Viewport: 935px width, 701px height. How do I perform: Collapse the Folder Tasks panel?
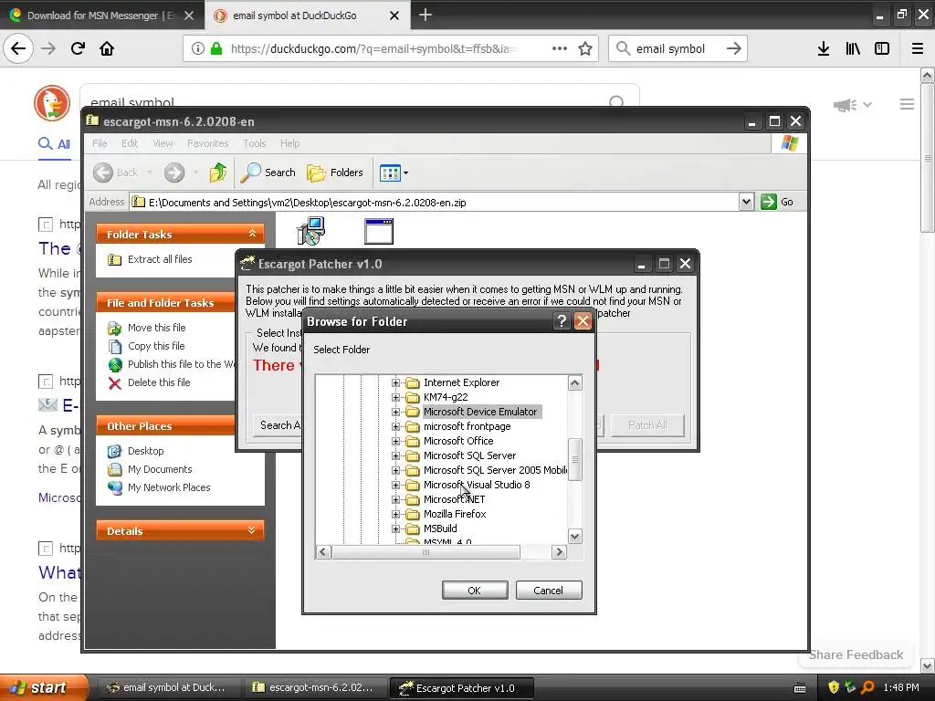pyautogui.click(x=252, y=234)
